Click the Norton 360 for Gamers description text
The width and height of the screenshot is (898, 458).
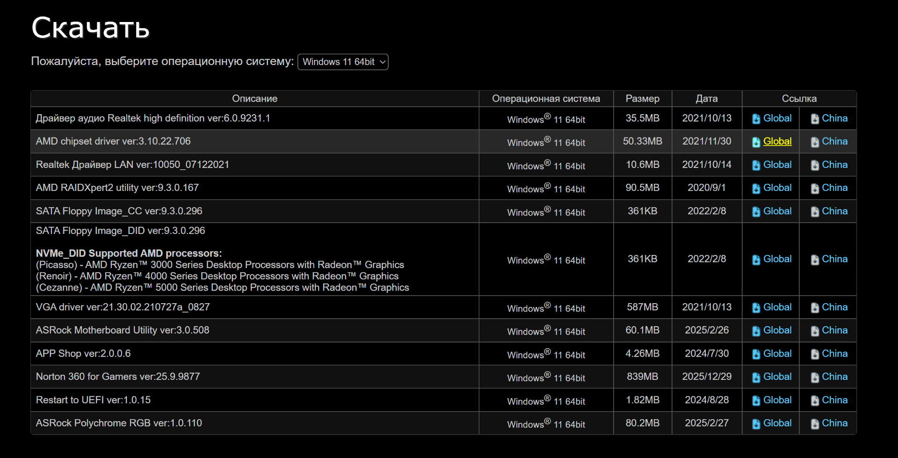[118, 377]
